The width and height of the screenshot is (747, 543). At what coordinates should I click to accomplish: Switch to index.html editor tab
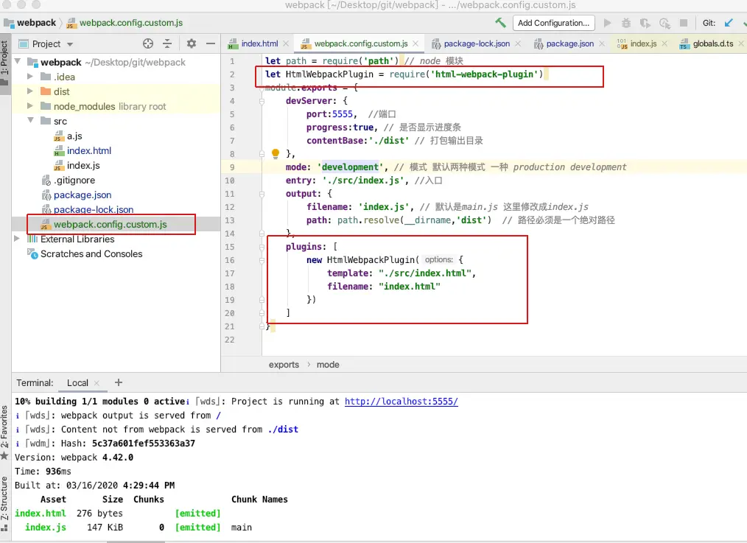[x=259, y=43]
